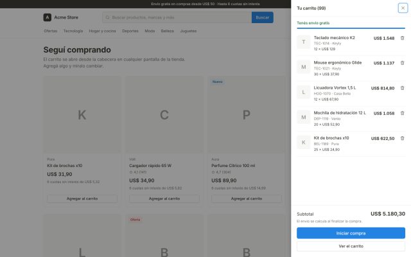Click the Cargador rápido 65 W product title

point(150,166)
